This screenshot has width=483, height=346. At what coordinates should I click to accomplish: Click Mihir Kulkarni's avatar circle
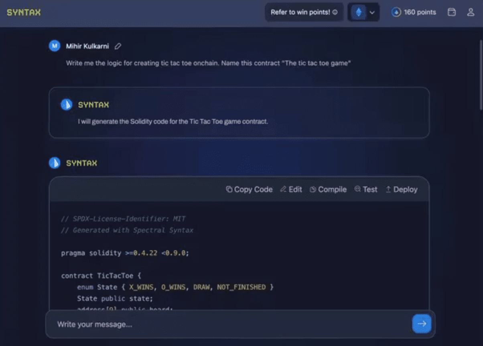(54, 46)
